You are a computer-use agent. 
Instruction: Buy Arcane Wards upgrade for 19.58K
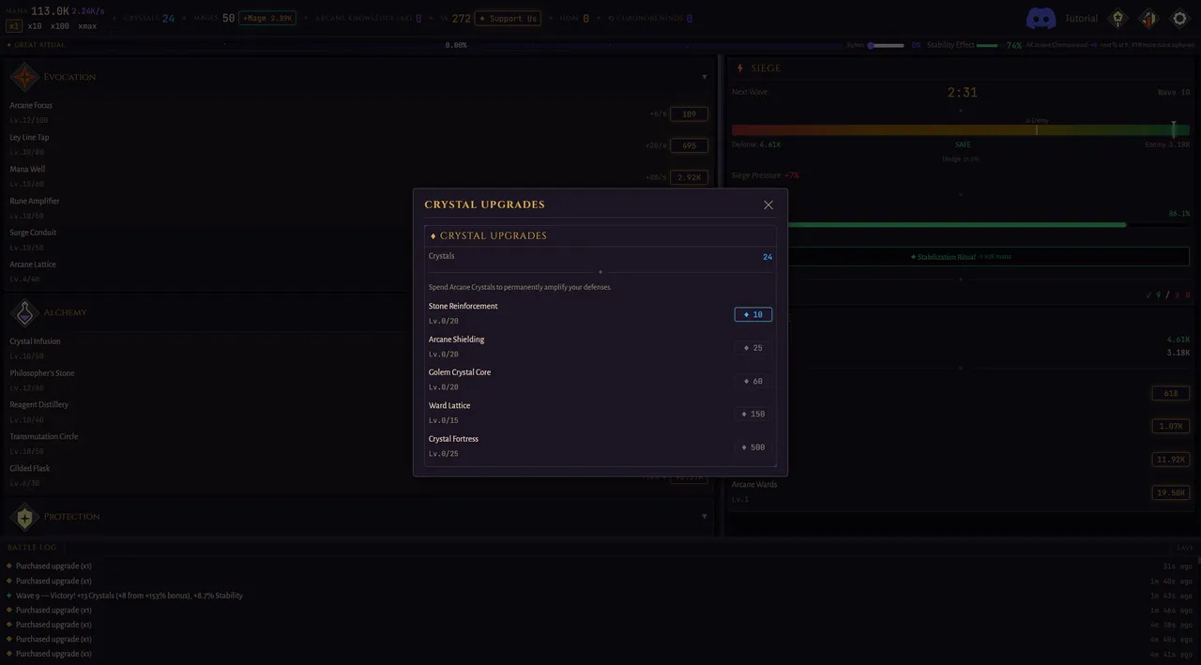pyautogui.click(x=1171, y=492)
